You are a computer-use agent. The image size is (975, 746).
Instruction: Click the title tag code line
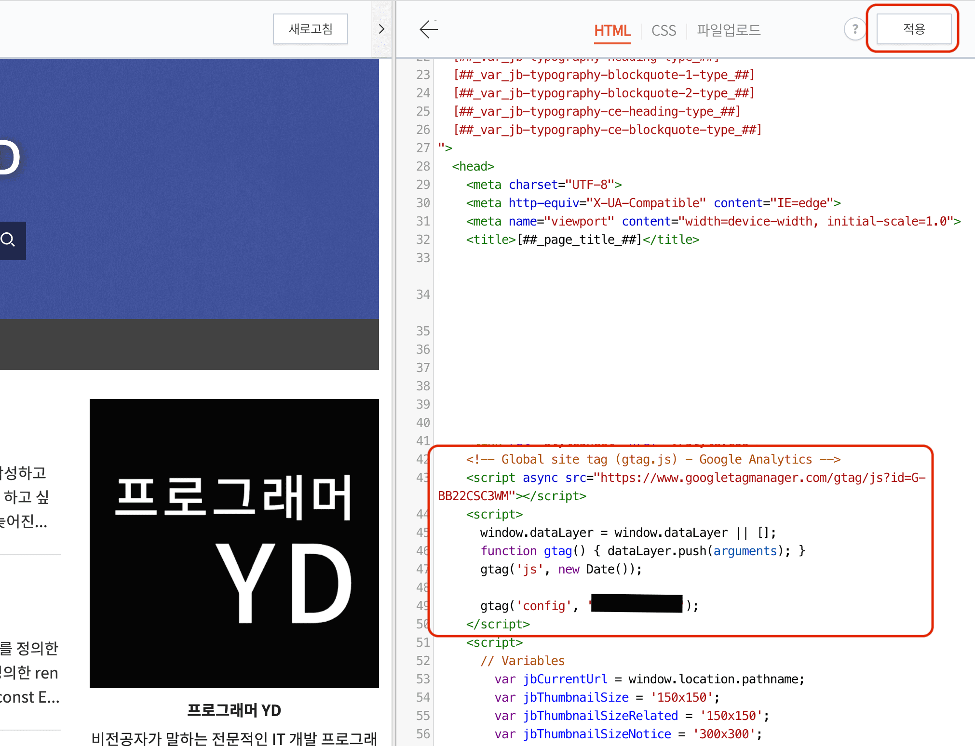[x=582, y=240]
